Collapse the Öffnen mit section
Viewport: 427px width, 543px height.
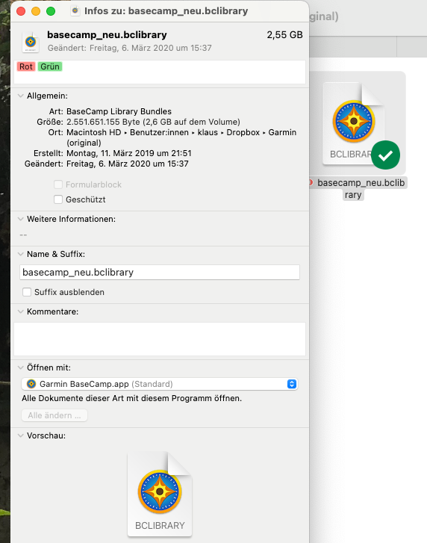pyautogui.click(x=21, y=367)
